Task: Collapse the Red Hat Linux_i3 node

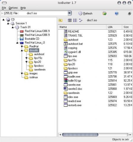Action: click(17, 43)
